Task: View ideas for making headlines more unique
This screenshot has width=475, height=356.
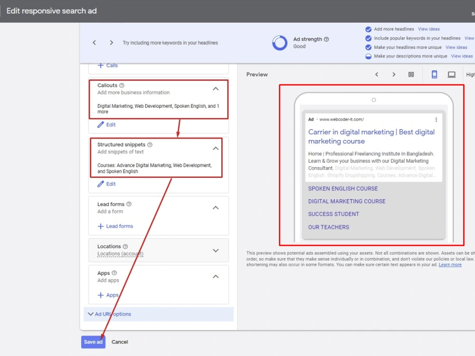Action: tap(456, 47)
